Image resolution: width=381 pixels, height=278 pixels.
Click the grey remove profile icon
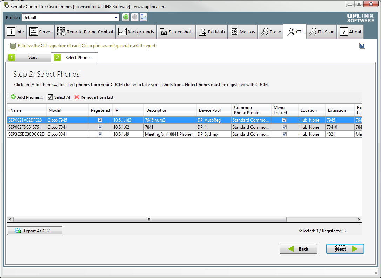pyautogui.click(x=135, y=17)
